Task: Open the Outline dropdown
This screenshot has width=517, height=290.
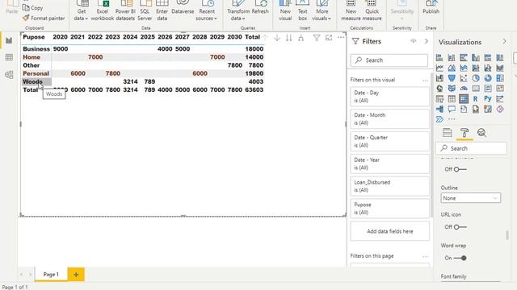Action: click(470, 198)
